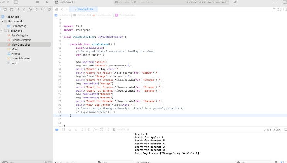Open AppDelegate in the project navigator
Viewport: 287px width, 163px height.
pyautogui.click(x=19, y=35)
